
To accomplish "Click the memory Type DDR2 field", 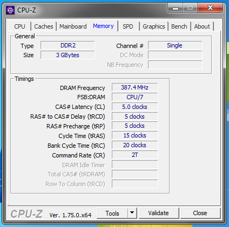I will (x=68, y=45).
